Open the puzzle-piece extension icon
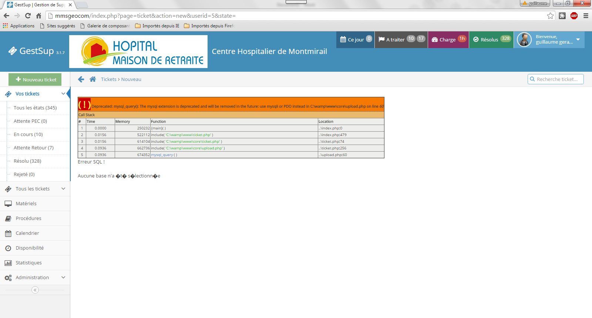This screenshot has height=318, width=592. [562, 16]
